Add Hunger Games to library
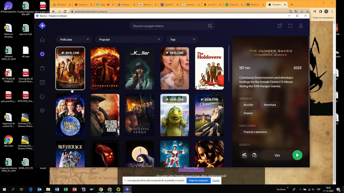The width and height of the screenshot is (344, 193). (x=255, y=155)
